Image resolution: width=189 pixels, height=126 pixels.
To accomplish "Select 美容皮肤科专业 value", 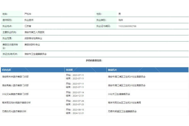I will pyautogui.click(x=32, y=45).
